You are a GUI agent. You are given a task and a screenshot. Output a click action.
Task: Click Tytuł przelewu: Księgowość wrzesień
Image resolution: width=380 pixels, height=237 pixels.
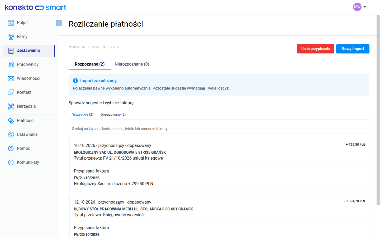[109, 215]
